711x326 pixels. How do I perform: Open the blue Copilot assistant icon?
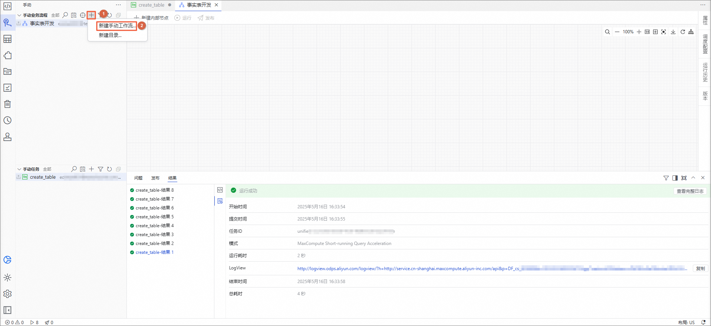point(7,260)
